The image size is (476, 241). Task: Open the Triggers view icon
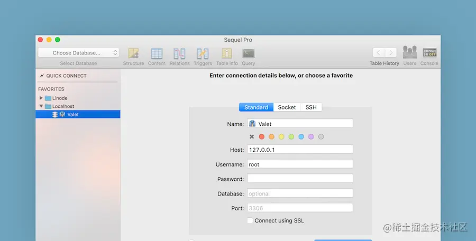(203, 53)
